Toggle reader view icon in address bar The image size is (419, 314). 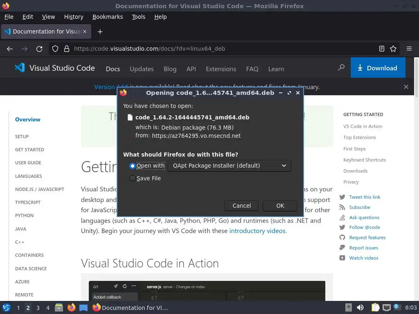point(382,49)
